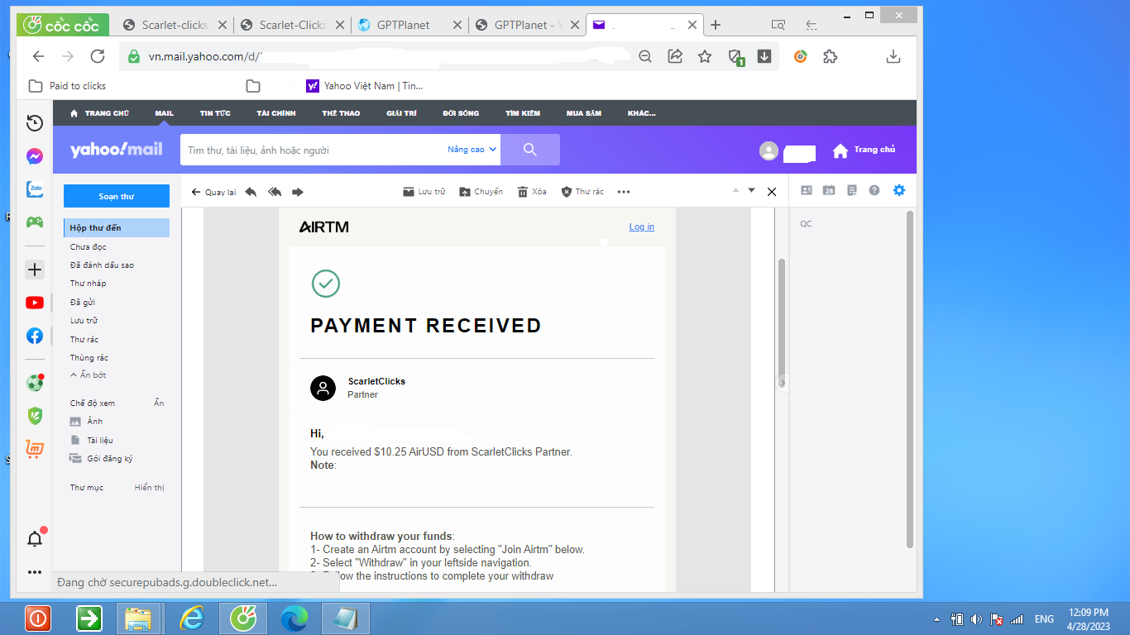Open the browser History sidebar icon
Viewport: 1130px width, 635px height.
tap(35, 123)
